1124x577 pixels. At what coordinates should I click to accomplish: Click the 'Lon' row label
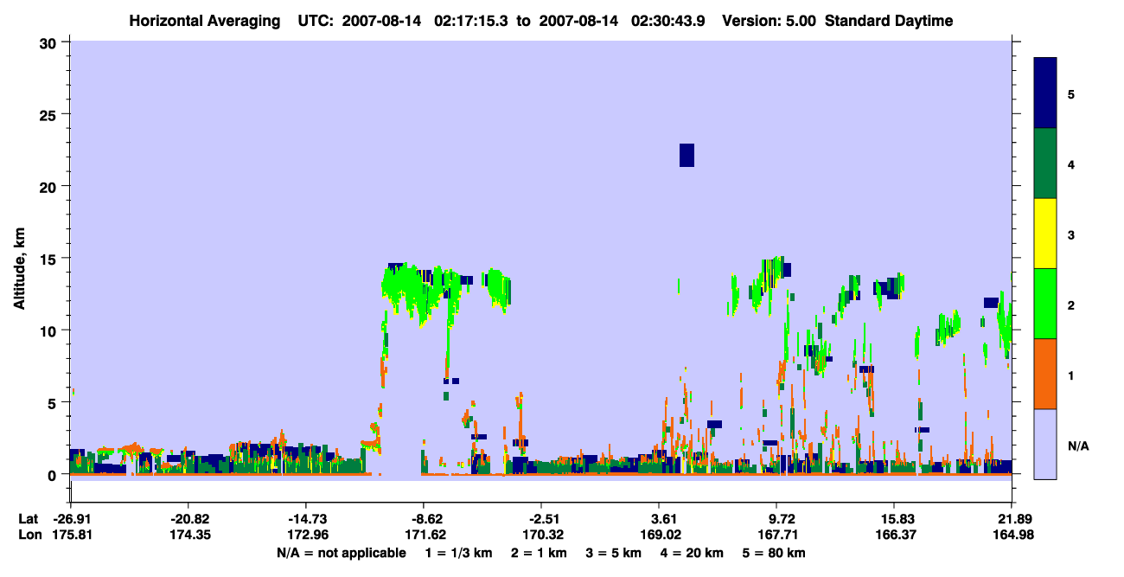click(29, 535)
